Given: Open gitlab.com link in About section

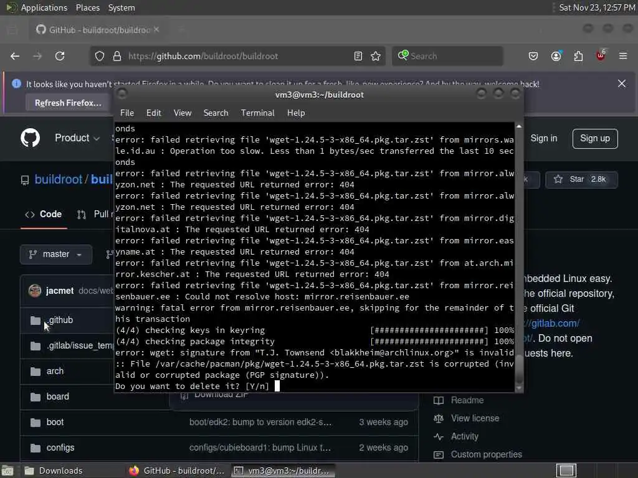Looking at the screenshot, I should point(553,324).
